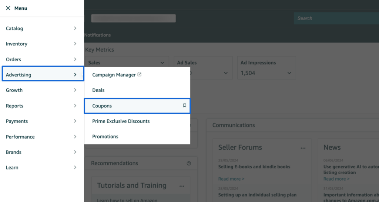Click the Search input field

click(336, 18)
